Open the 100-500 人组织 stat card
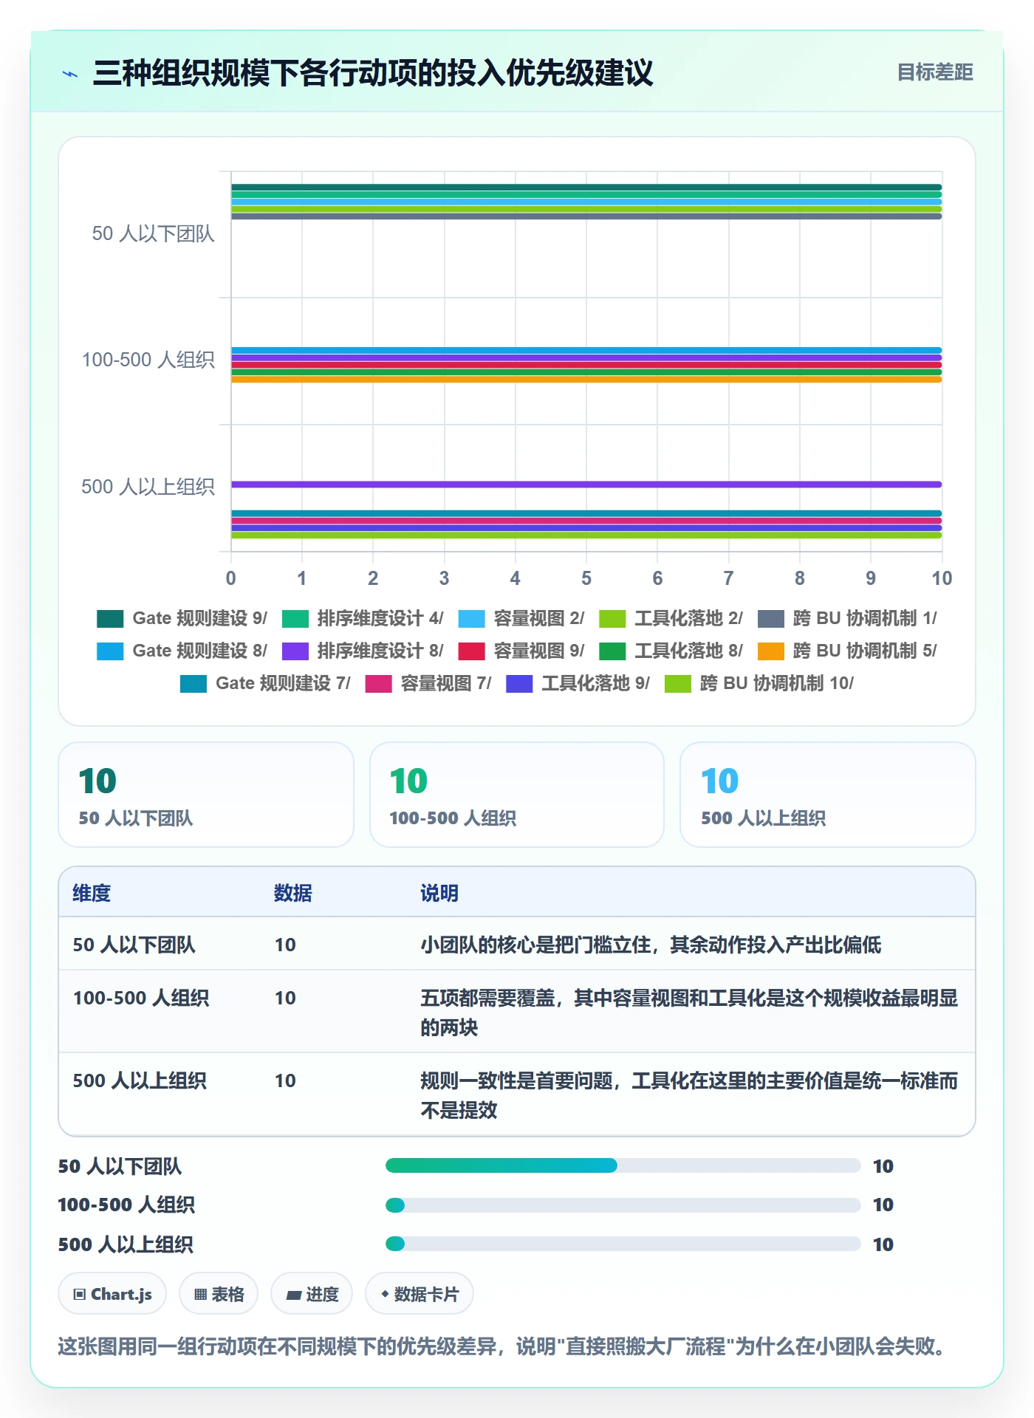Viewport: 1034px width, 1418px height. pyautogui.click(x=517, y=795)
